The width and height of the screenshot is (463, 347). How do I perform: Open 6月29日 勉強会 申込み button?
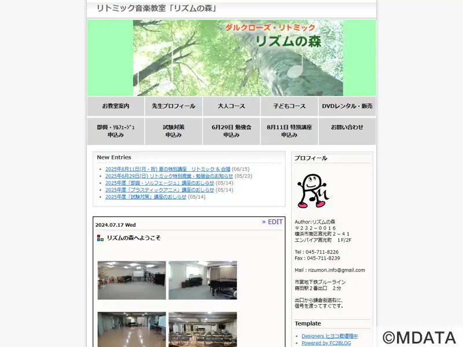pyautogui.click(x=231, y=131)
